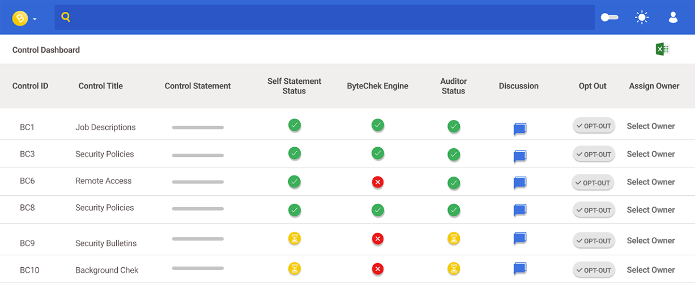Opt out of control BC8
Viewport: 695px width, 283px height.
594,210
